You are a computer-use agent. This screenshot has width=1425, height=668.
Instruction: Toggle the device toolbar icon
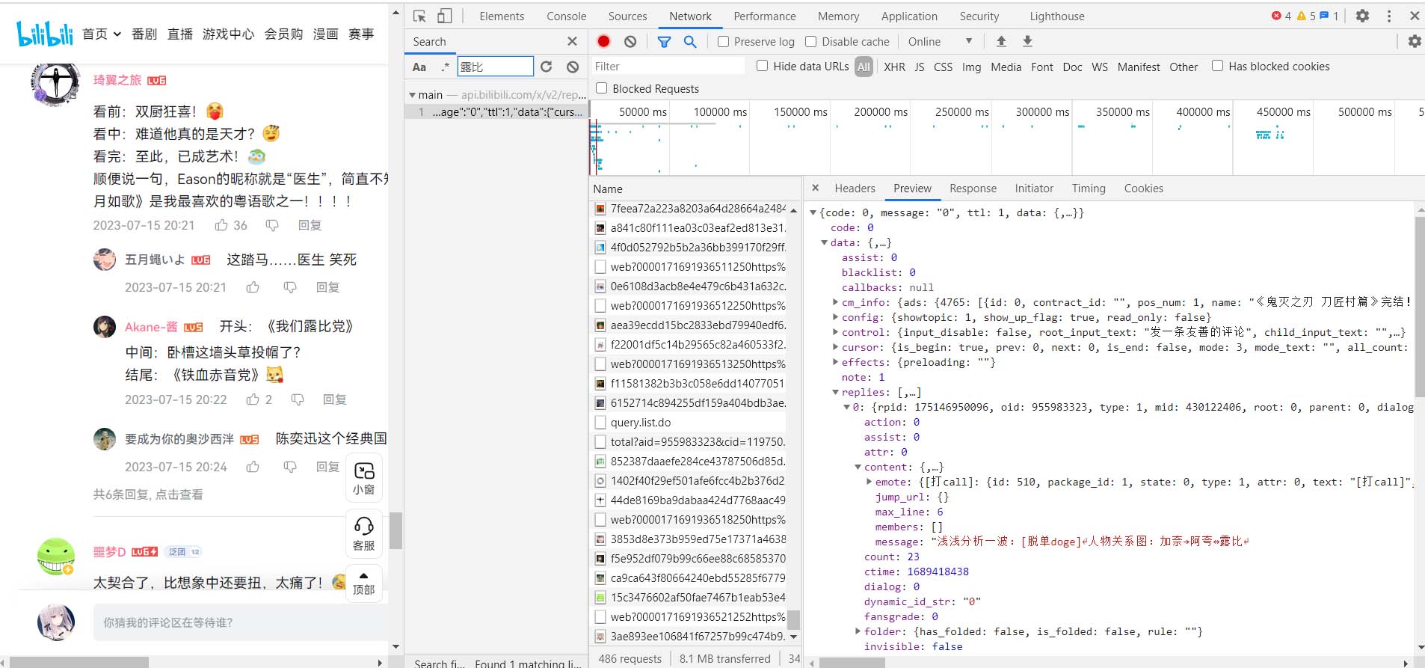click(x=444, y=16)
